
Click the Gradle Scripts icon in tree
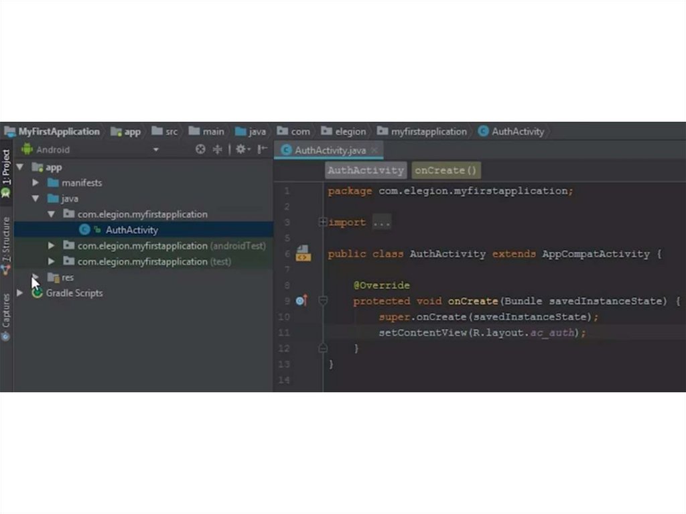point(37,293)
